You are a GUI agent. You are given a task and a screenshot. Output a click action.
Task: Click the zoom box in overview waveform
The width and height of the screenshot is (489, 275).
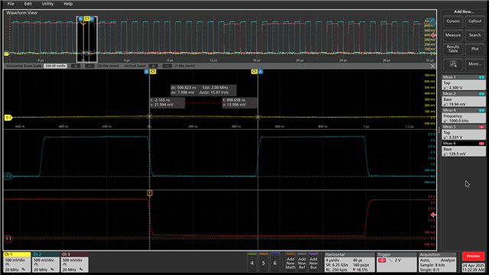point(87,39)
